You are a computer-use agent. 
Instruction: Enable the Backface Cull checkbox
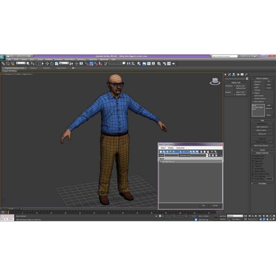[x=253, y=158]
